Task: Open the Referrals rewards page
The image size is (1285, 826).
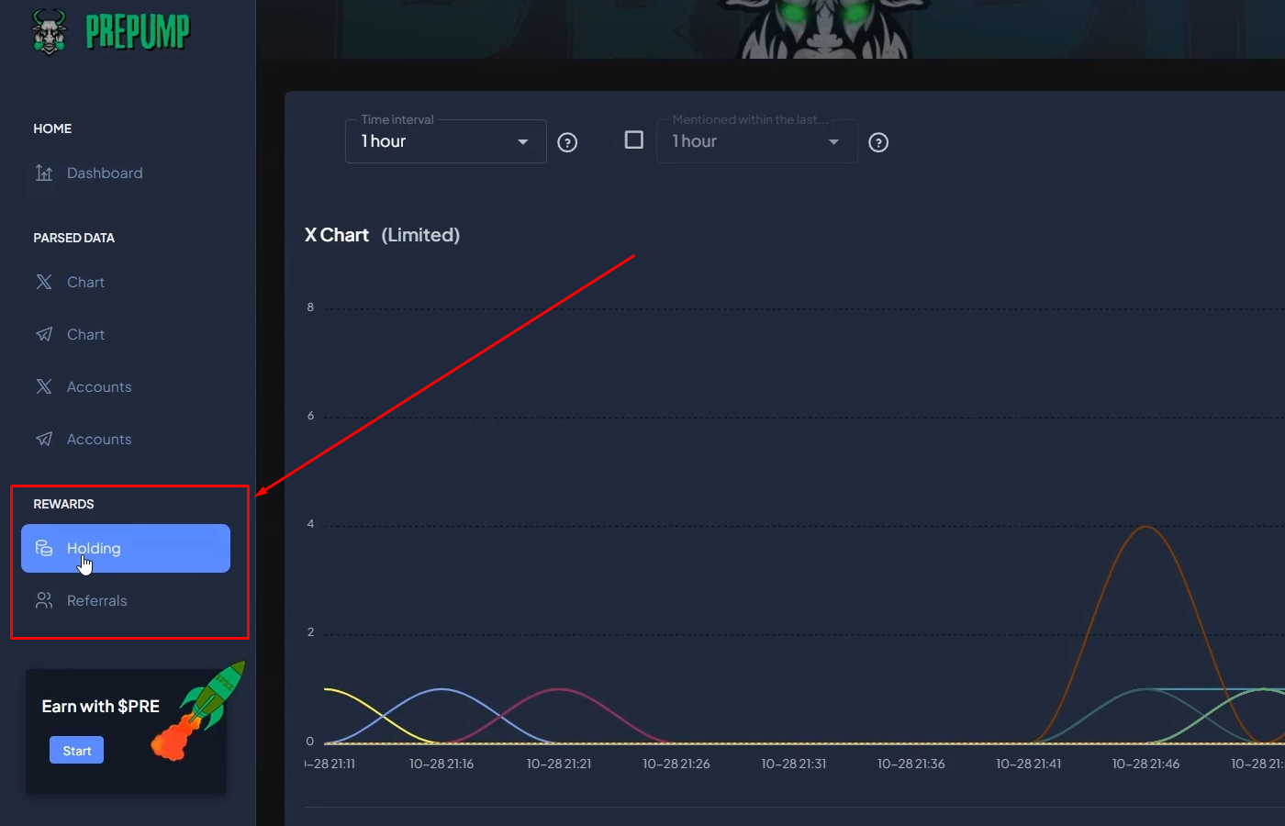Action: click(x=97, y=600)
